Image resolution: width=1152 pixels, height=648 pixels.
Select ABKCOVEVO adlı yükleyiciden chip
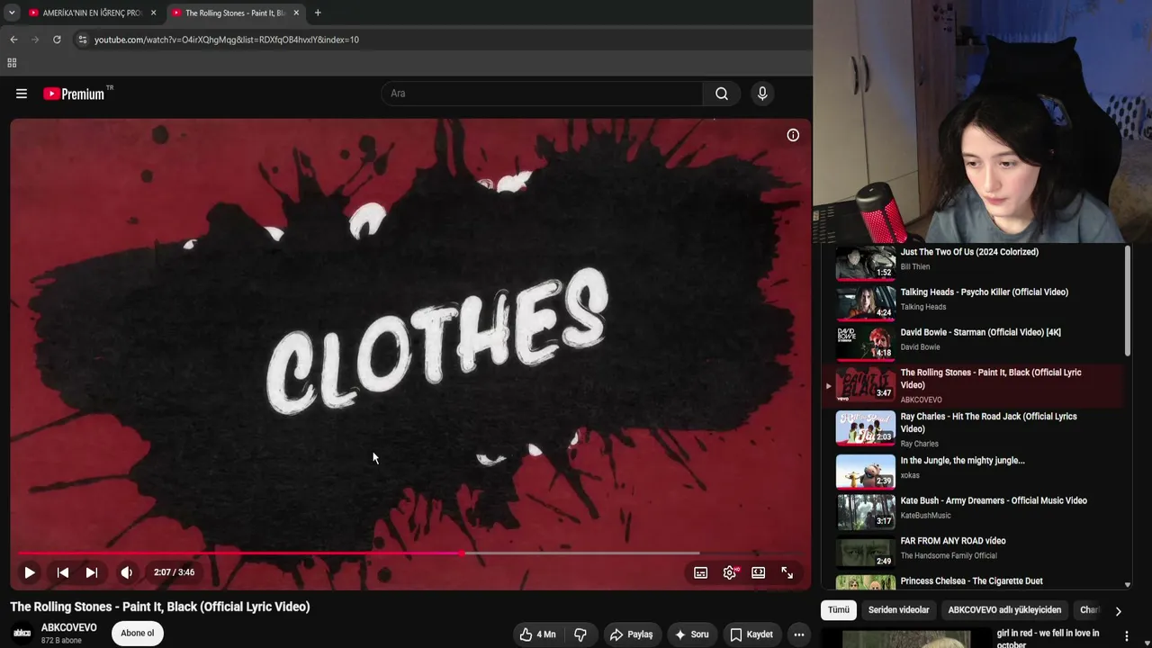coord(1004,610)
